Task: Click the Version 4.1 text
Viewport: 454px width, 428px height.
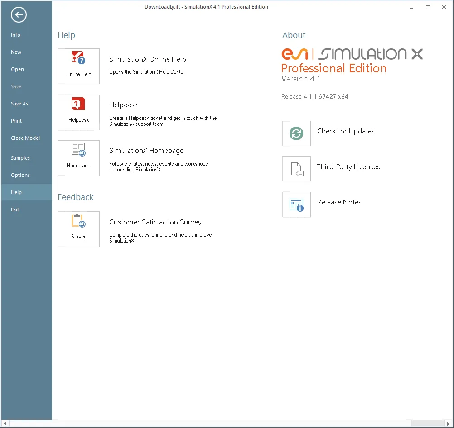Action: click(x=301, y=79)
